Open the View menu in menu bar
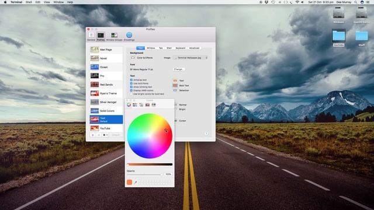This screenshot has width=374, height=210. 47,2
